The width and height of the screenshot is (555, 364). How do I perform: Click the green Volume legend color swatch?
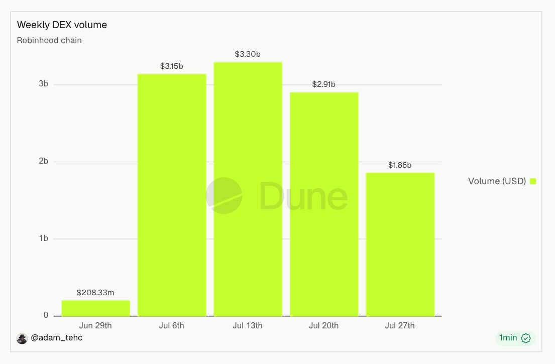point(533,181)
